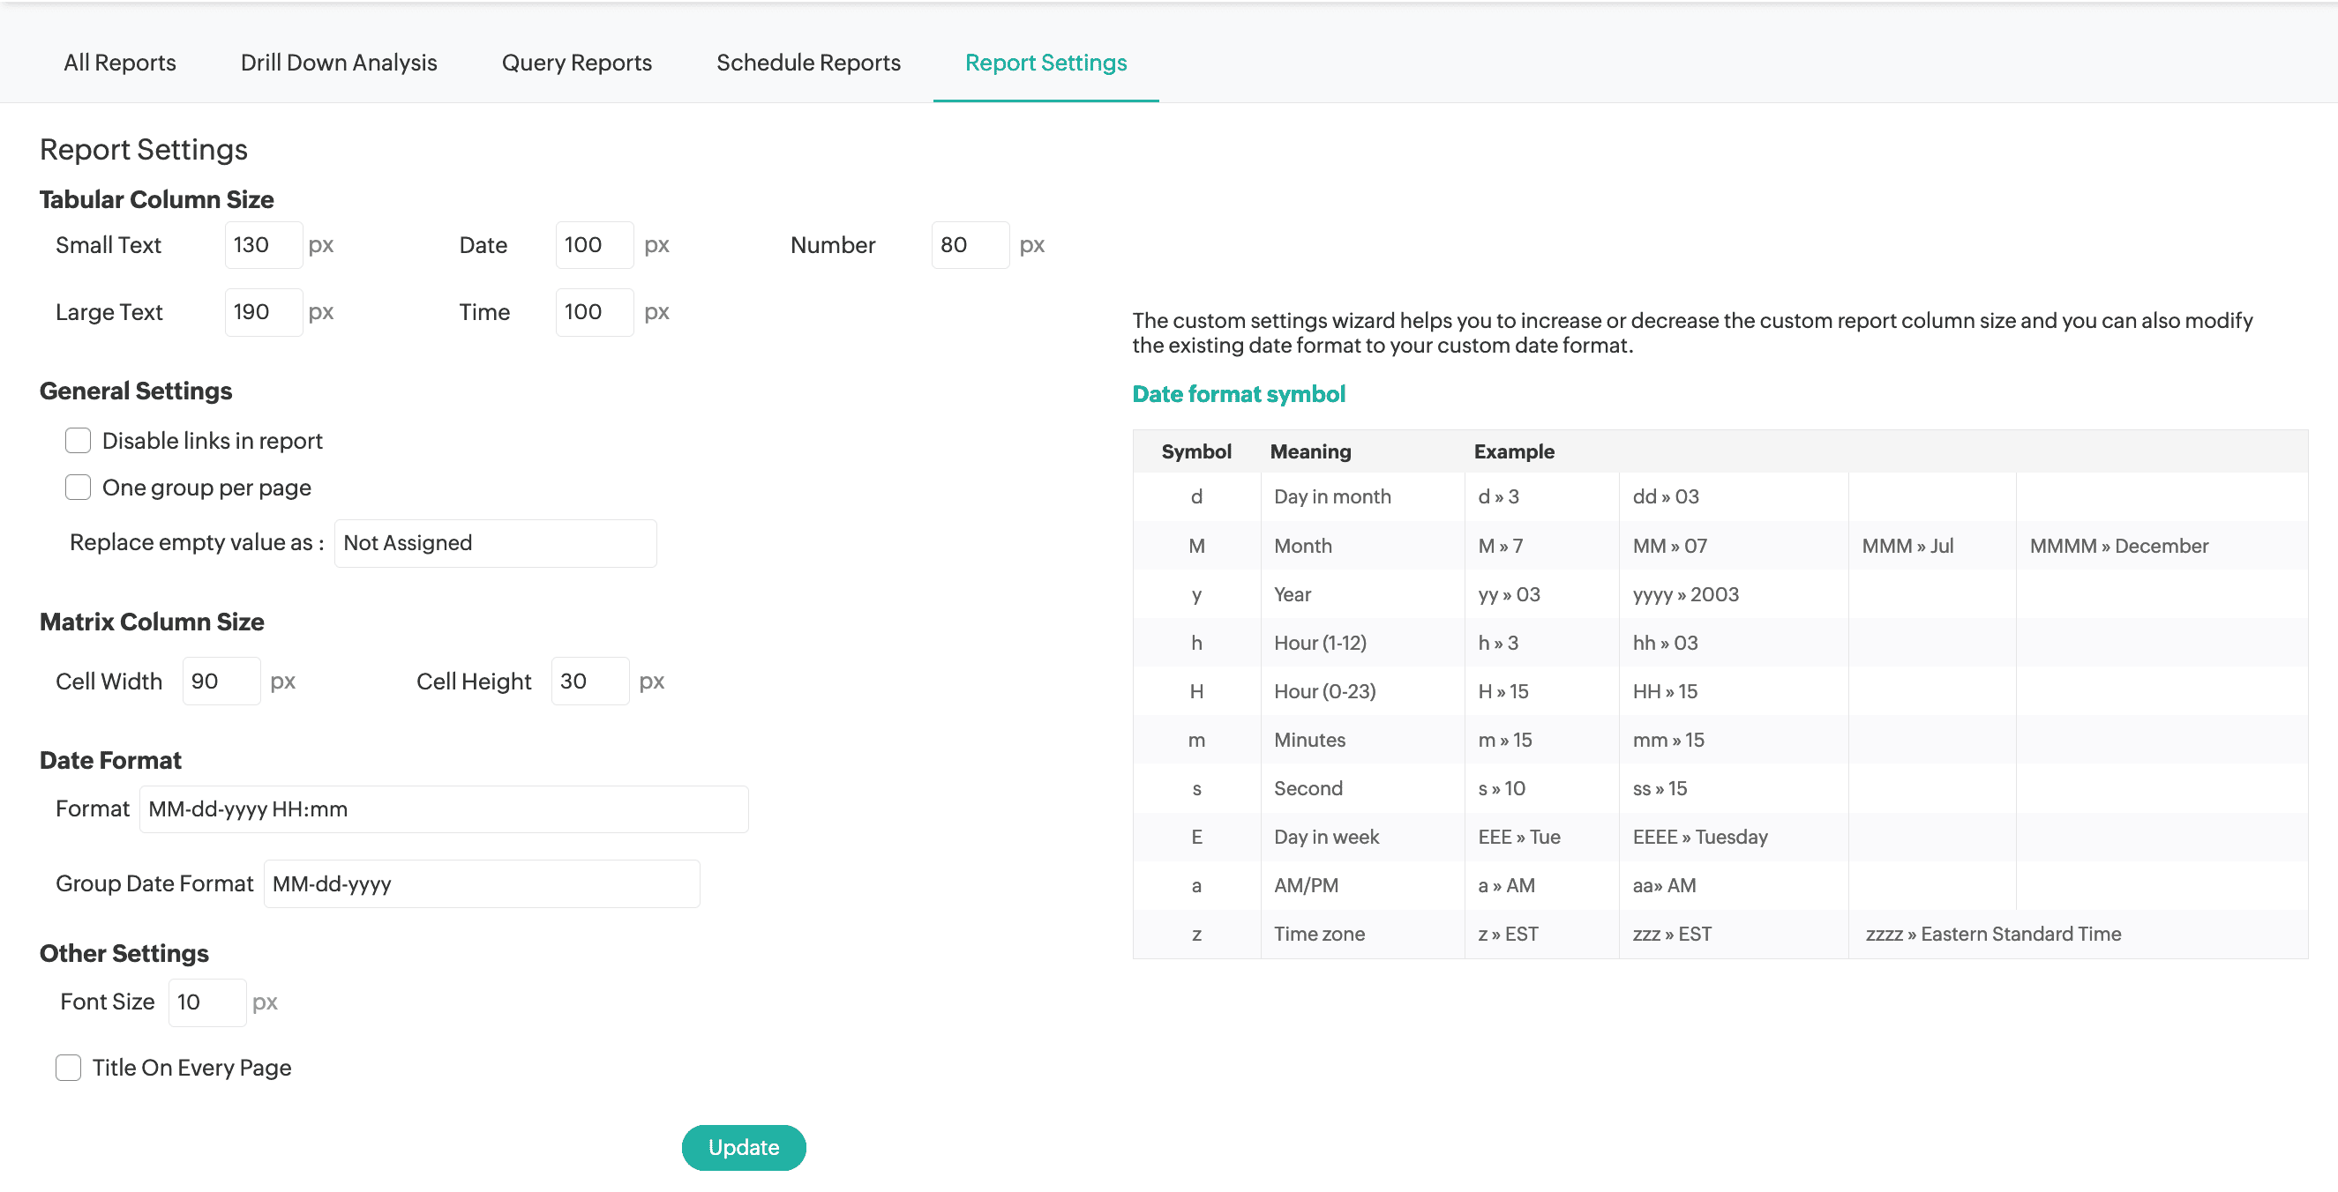Viewport: 2338px width, 1192px height.
Task: Select the Report Settings tab
Action: coord(1045,63)
